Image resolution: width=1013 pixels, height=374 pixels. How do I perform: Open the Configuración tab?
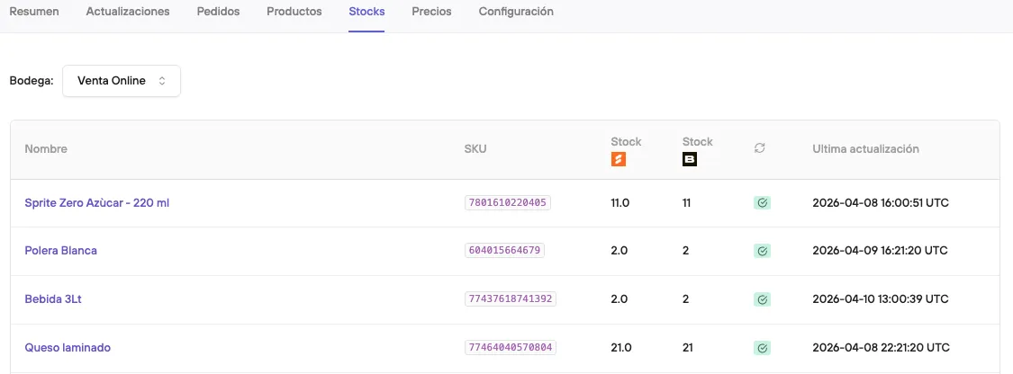(x=516, y=12)
